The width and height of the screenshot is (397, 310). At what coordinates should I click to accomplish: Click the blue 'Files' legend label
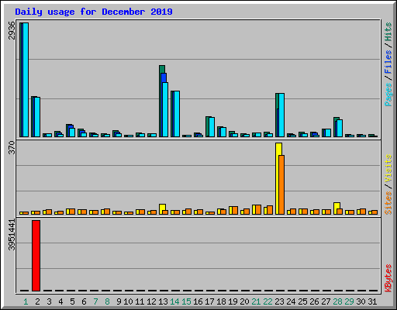(x=388, y=62)
